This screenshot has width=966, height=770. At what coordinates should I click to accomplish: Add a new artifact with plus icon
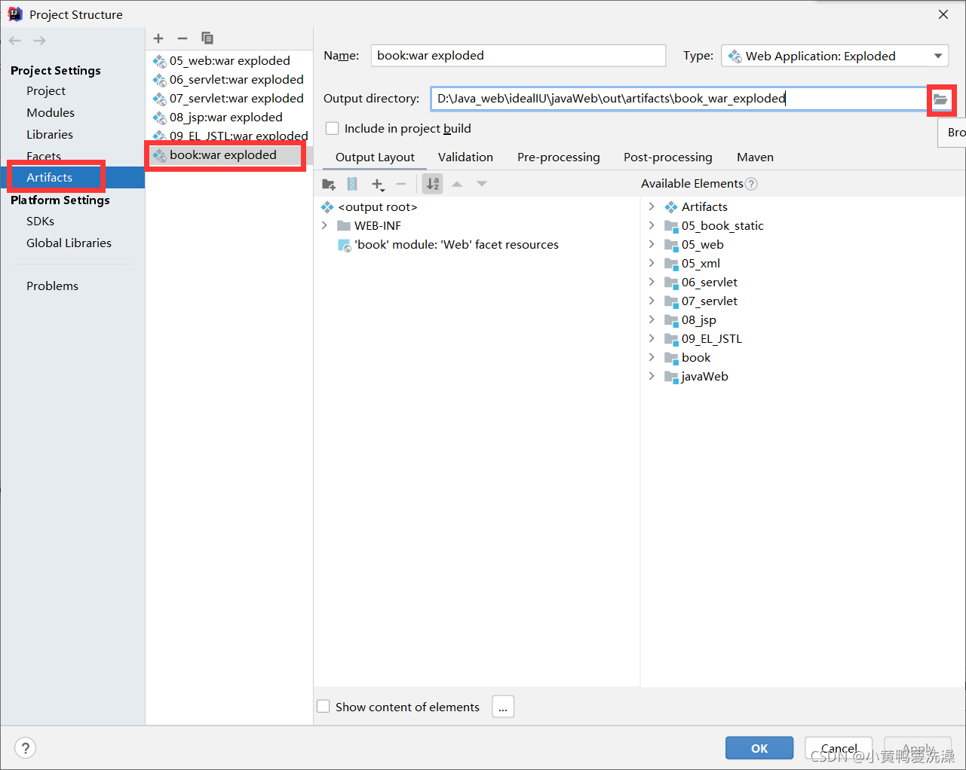pyautogui.click(x=158, y=38)
